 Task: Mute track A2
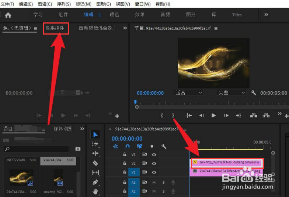pos(154,191)
